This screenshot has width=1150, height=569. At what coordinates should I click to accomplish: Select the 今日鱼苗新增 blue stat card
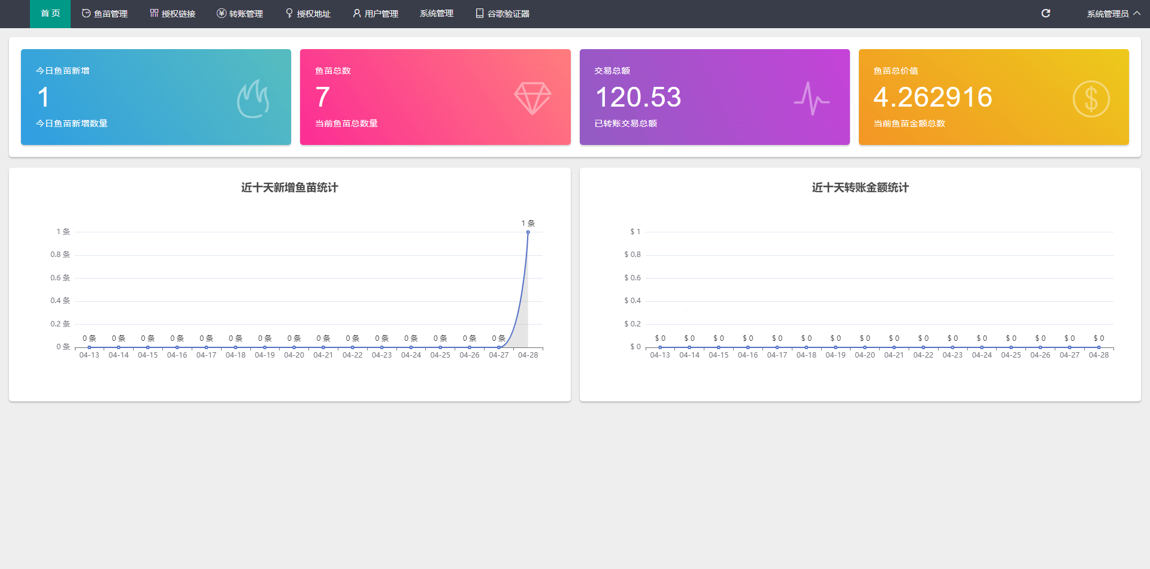[156, 97]
